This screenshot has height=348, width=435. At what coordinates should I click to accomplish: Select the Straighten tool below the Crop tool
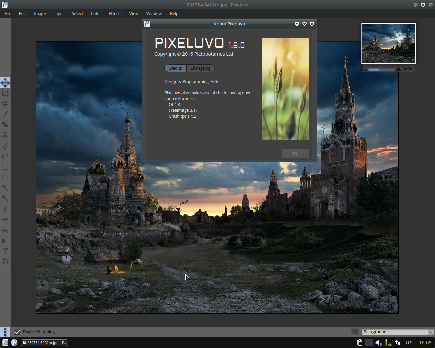5,104
